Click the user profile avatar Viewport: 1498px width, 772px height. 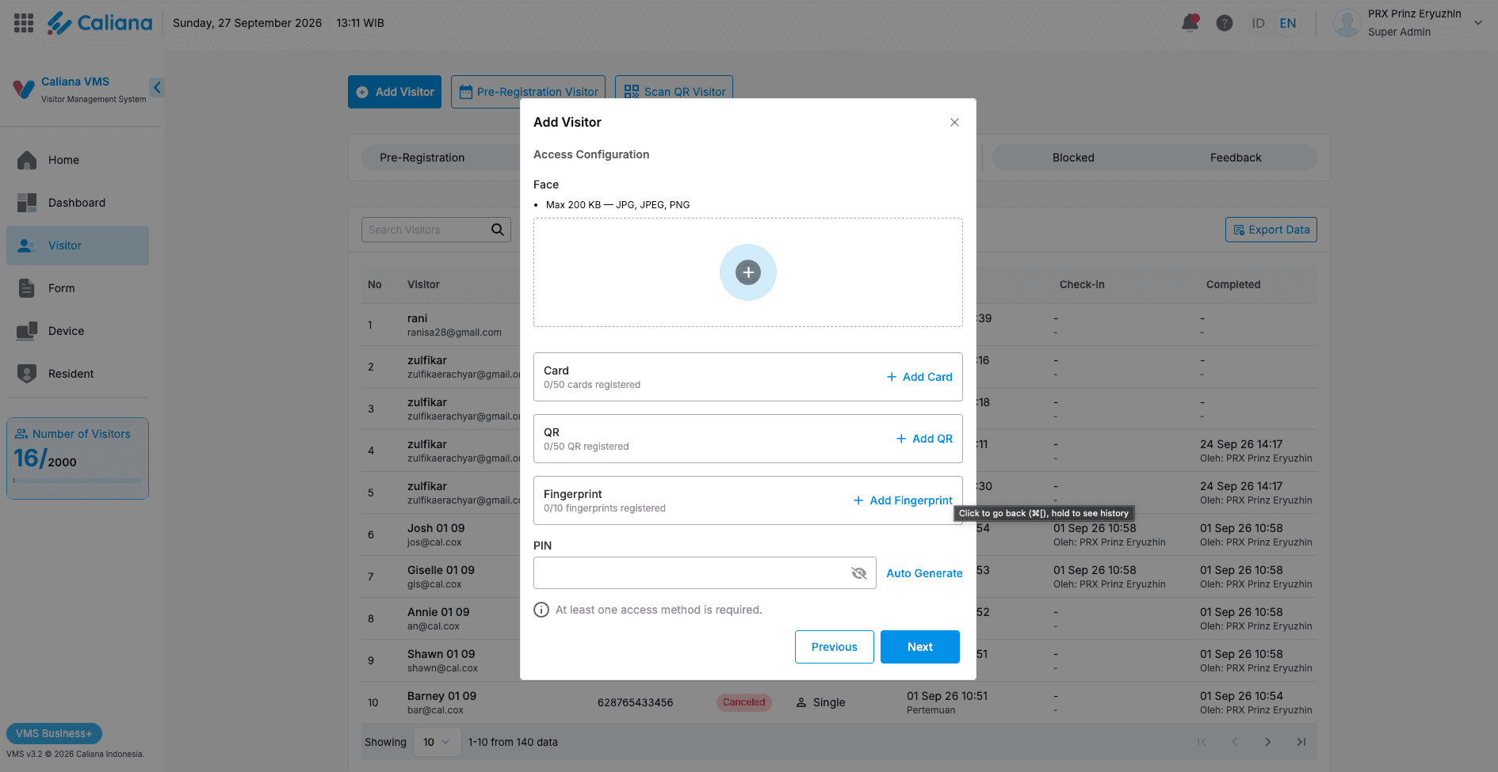pos(1347,23)
